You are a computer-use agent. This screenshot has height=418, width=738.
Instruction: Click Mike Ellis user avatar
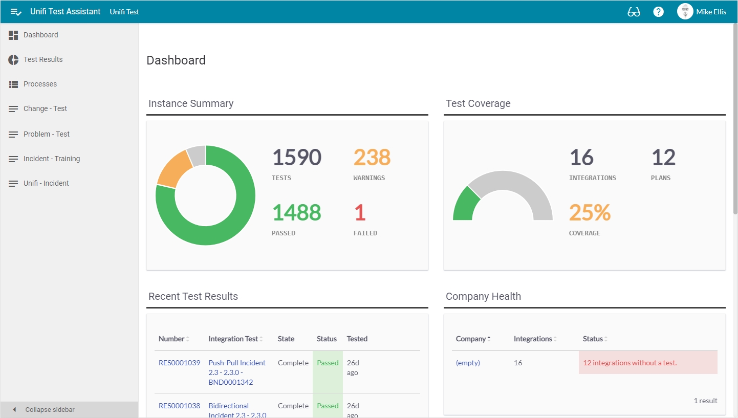tap(685, 12)
